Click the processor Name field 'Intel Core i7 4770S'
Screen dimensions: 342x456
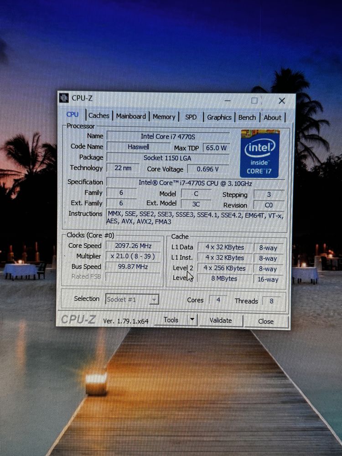(168, 136)
